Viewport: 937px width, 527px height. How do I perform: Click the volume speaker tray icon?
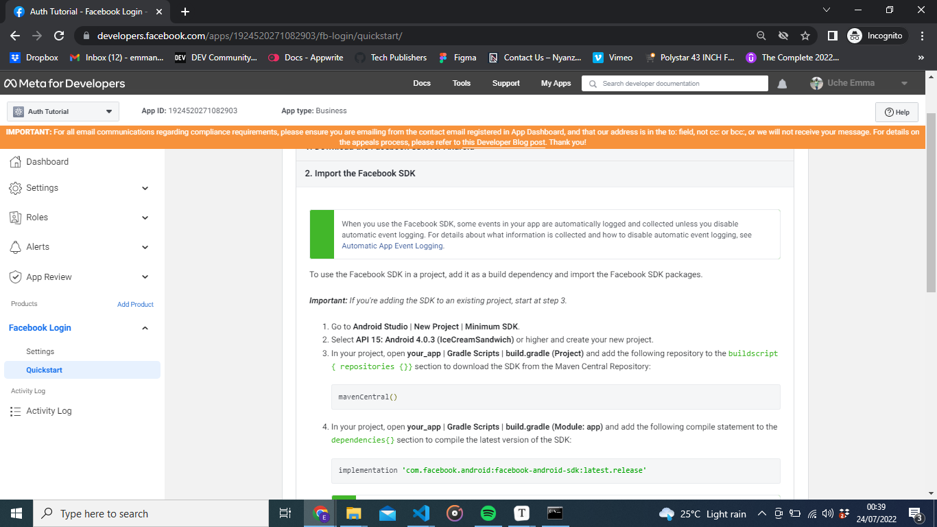coord(828,514)
